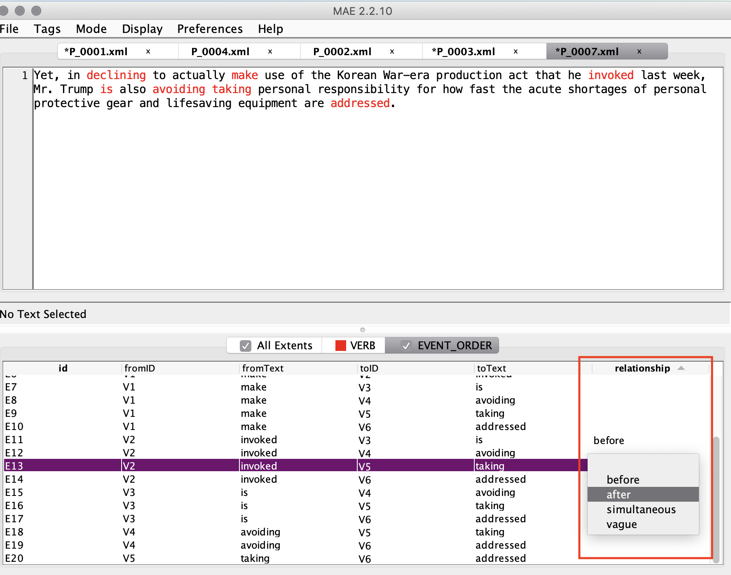Click line number 1 in the gutter

[x=25, y=75]
